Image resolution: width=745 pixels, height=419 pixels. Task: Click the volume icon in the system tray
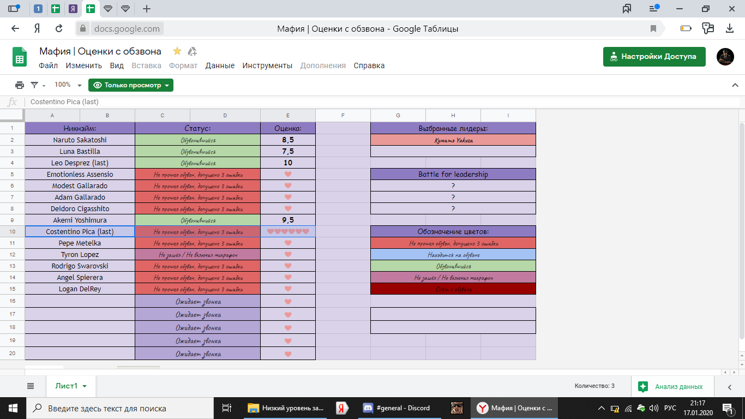point(654,408)
